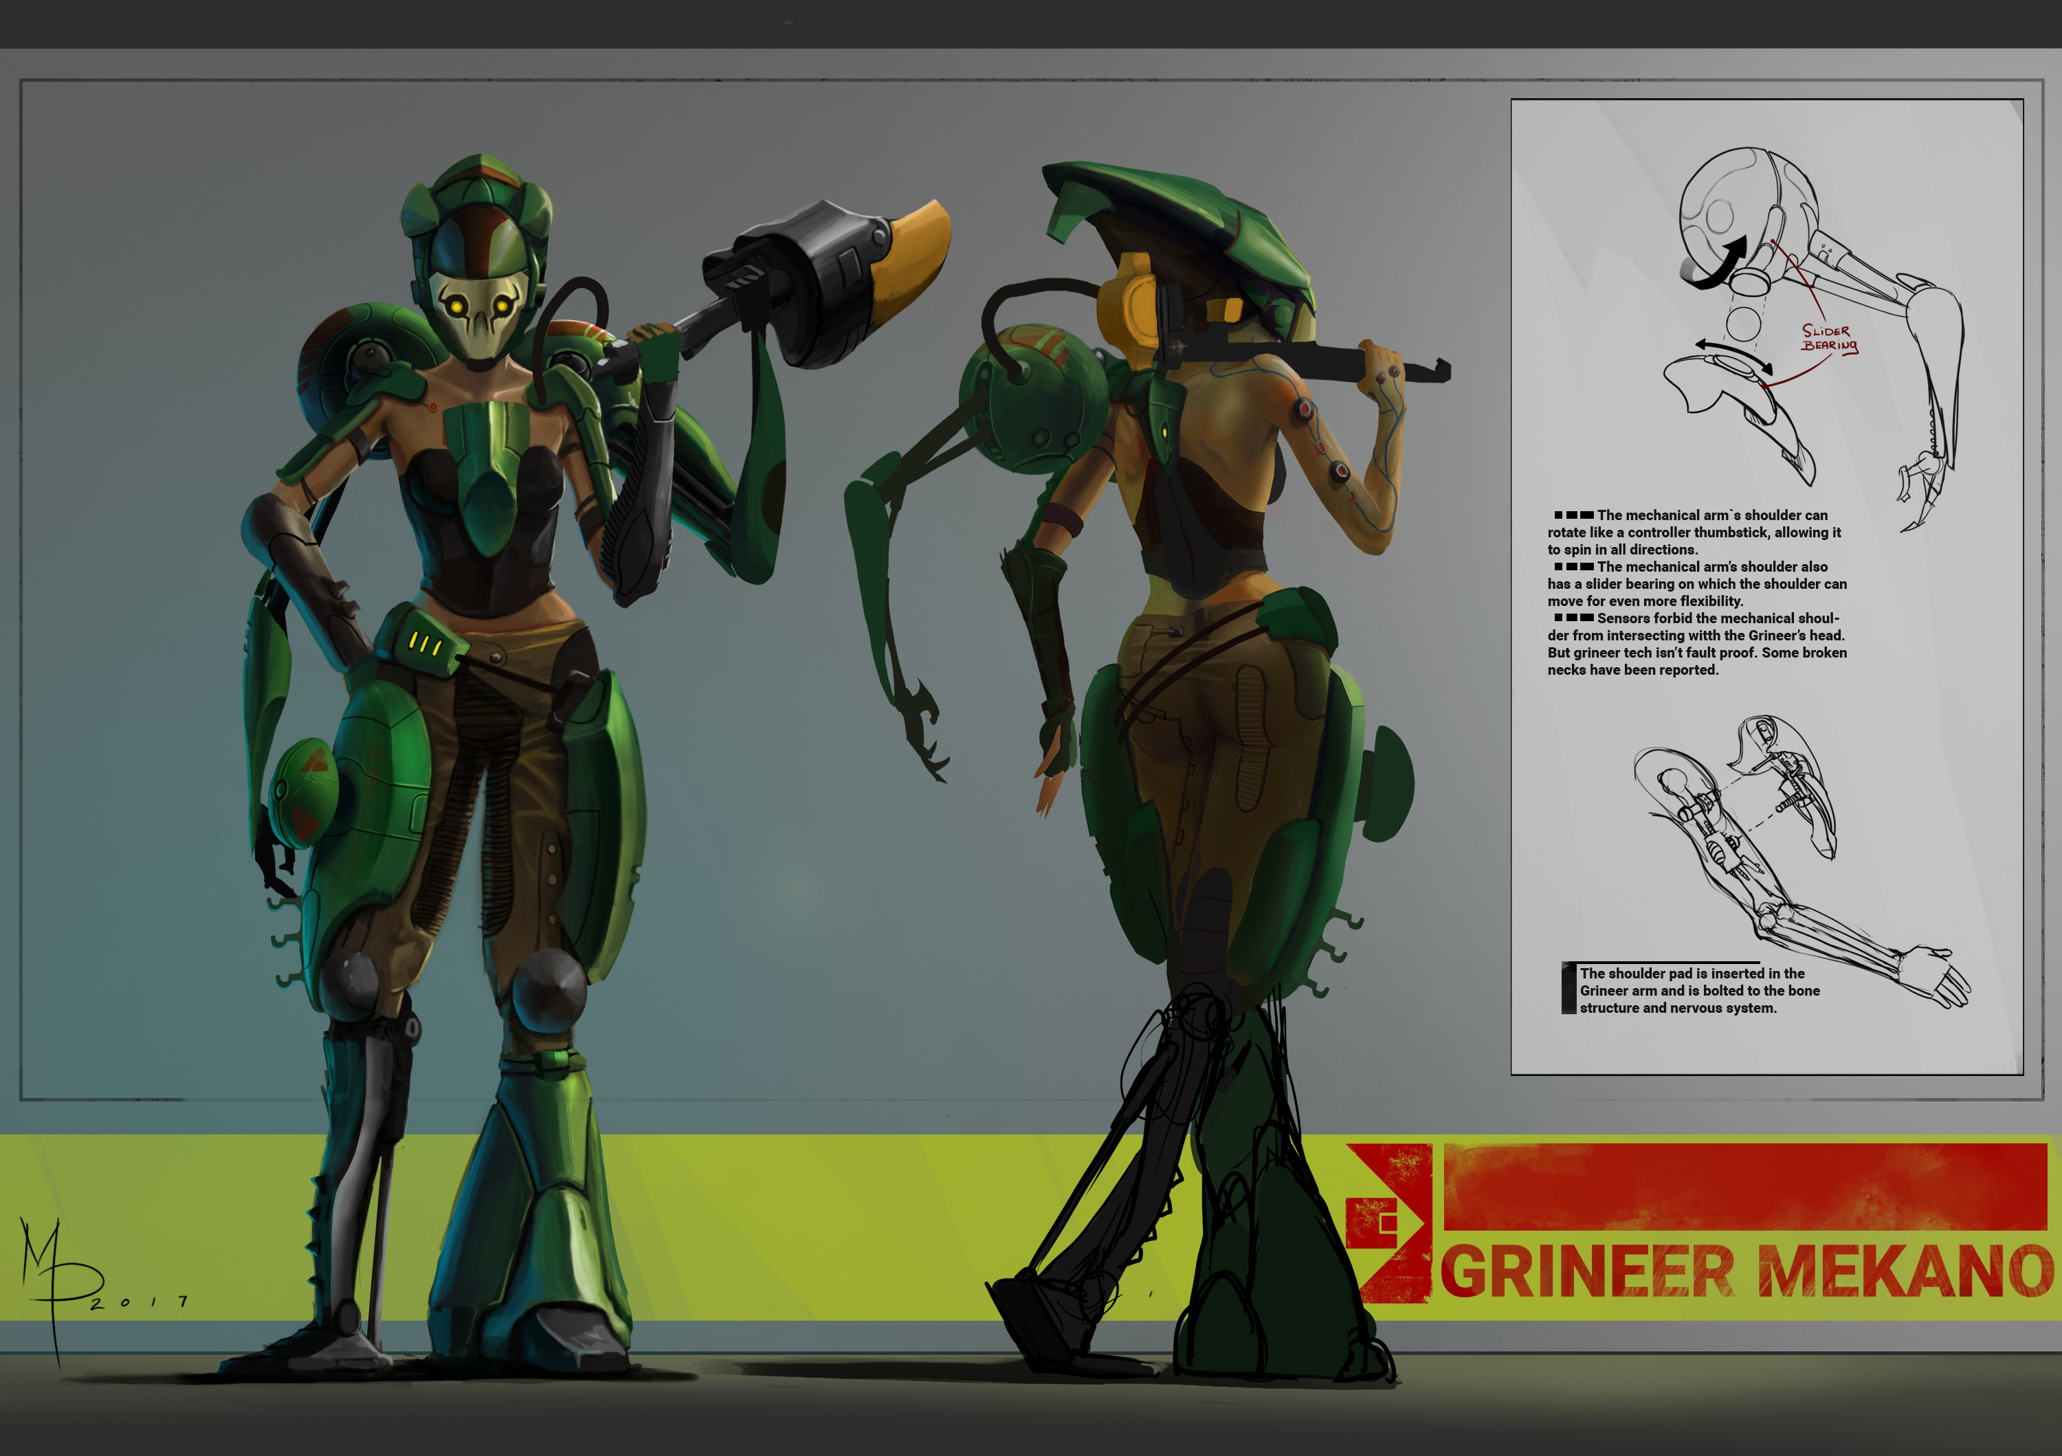The height and width of the screenshot is (1456, 2062).
Task: Click the shoulder pad insertion caption text
Action: click(x=1699, y=990)
